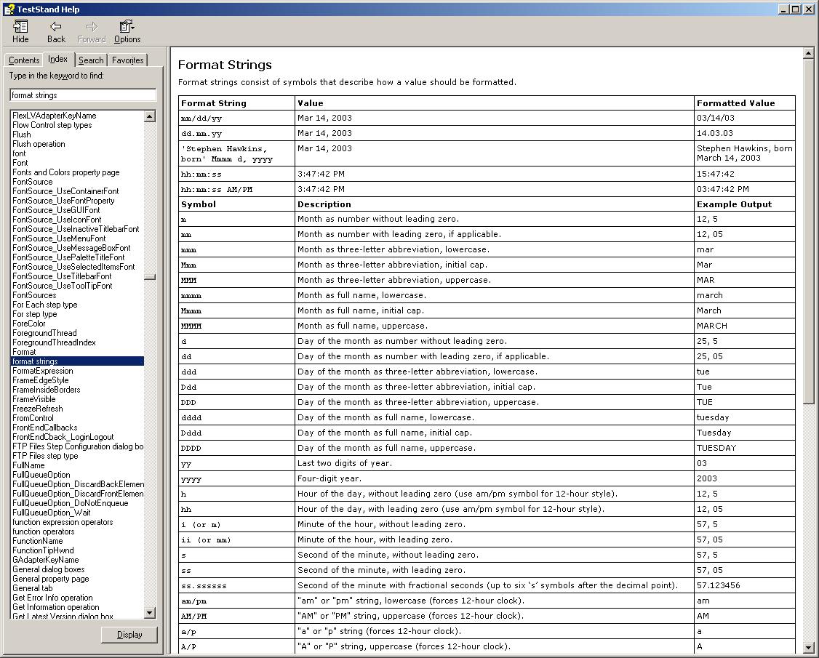Open the Favorites tab
Screen dimensions: 819x658
pyautogui.click(x=127, y=60)
